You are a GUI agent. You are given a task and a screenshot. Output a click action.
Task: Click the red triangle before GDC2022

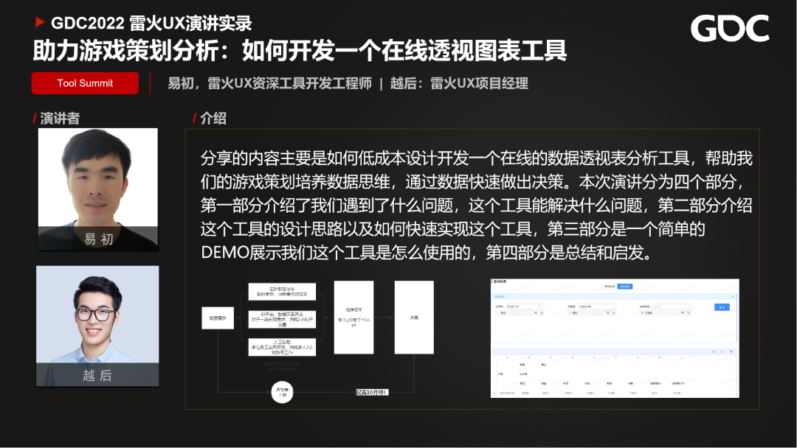pos(40,22)
